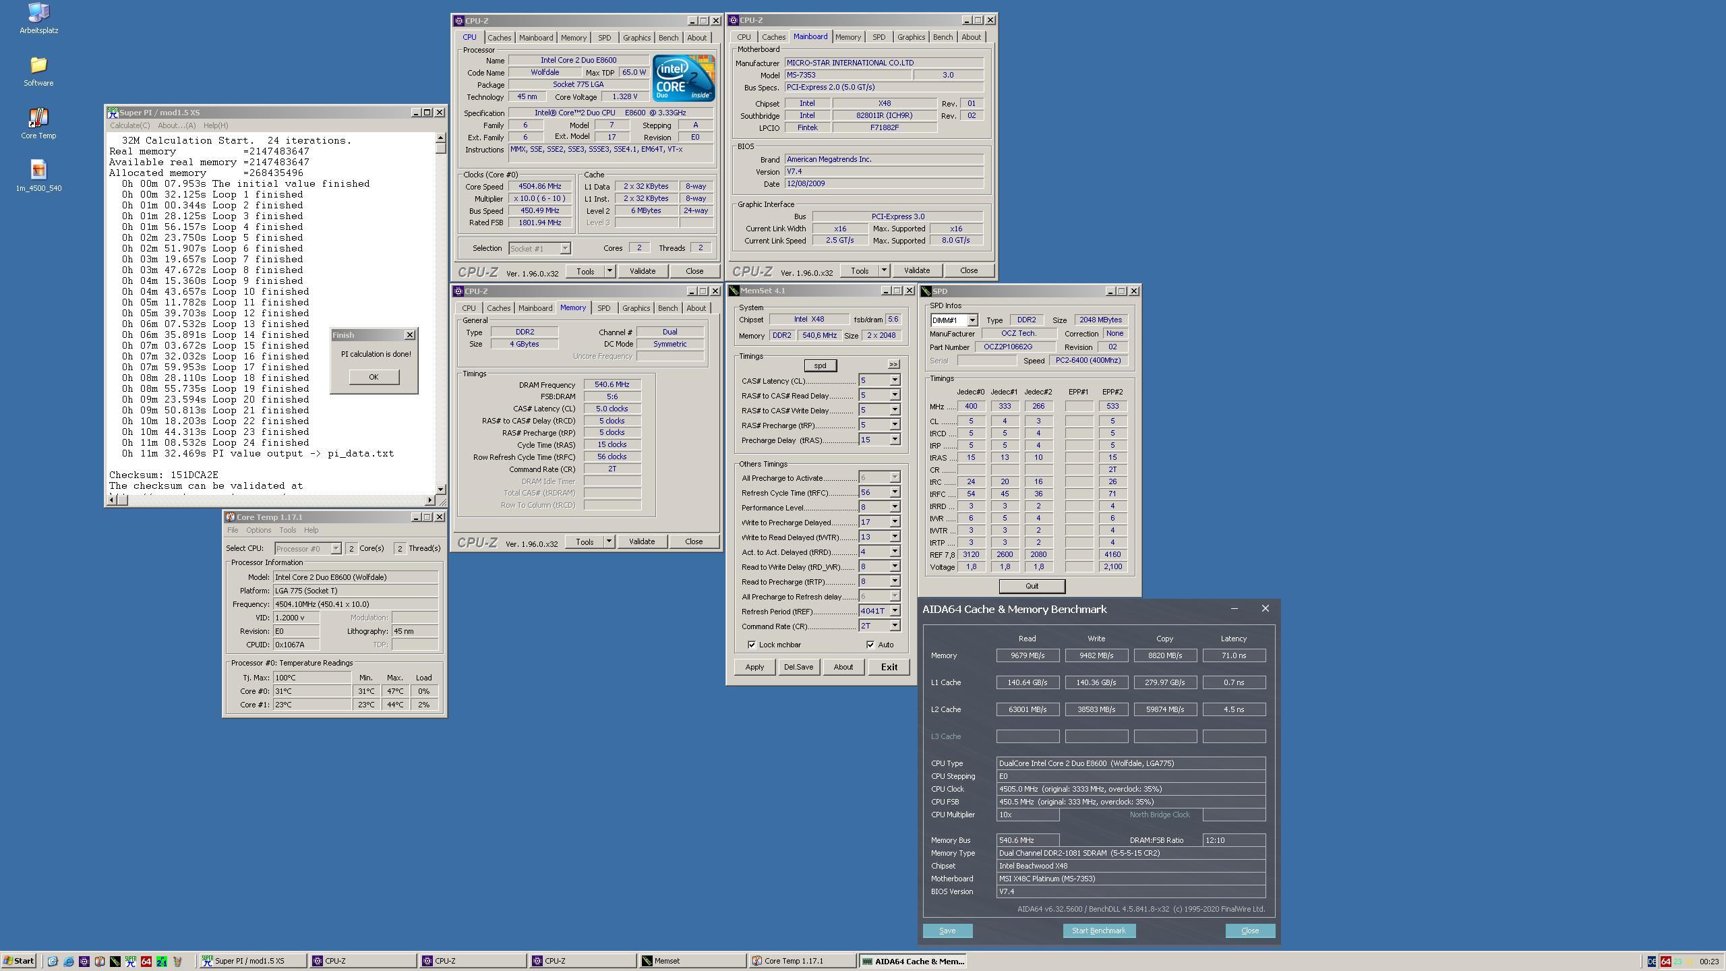Open the Help(H) menu in Super PI
This screenshot has height=971, width=1726.
216,125
